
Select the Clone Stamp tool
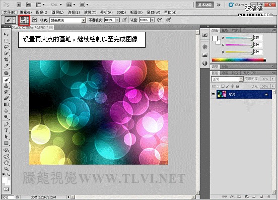coord(6,86)
